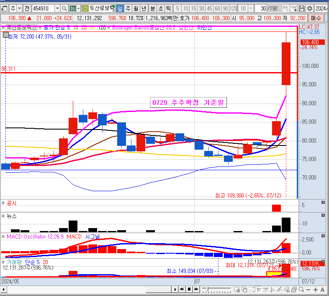Click the horizontal chart scrollbar thumb
329x296 pixels.
click(x=158, y=289)
